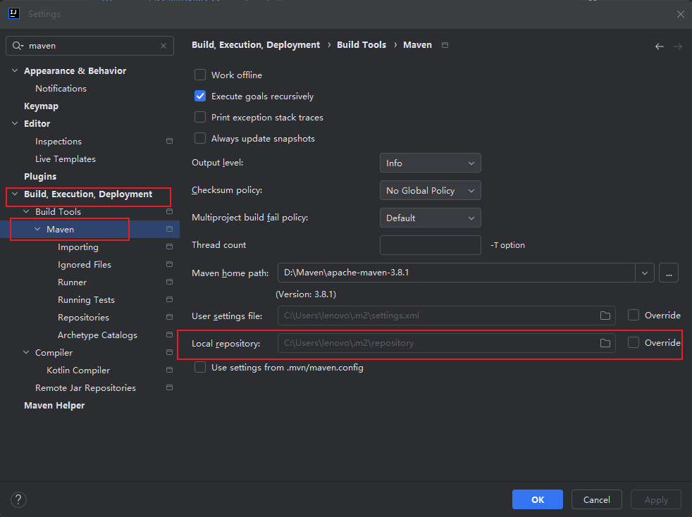This screenshot has height=517, width=692.
Task: Collapse the Compiler node
Action: point(27,353)
